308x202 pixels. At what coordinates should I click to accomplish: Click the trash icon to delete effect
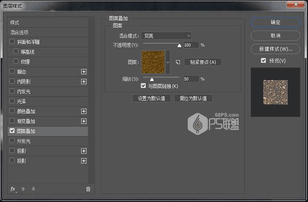click(88, 189)
